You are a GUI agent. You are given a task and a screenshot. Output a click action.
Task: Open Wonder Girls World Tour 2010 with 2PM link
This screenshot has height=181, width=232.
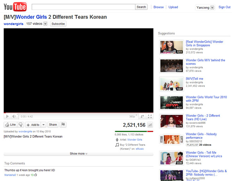point(206,99)
